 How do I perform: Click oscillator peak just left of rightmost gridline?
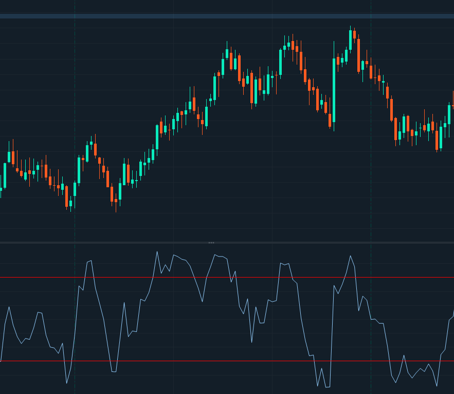(350, 255)
